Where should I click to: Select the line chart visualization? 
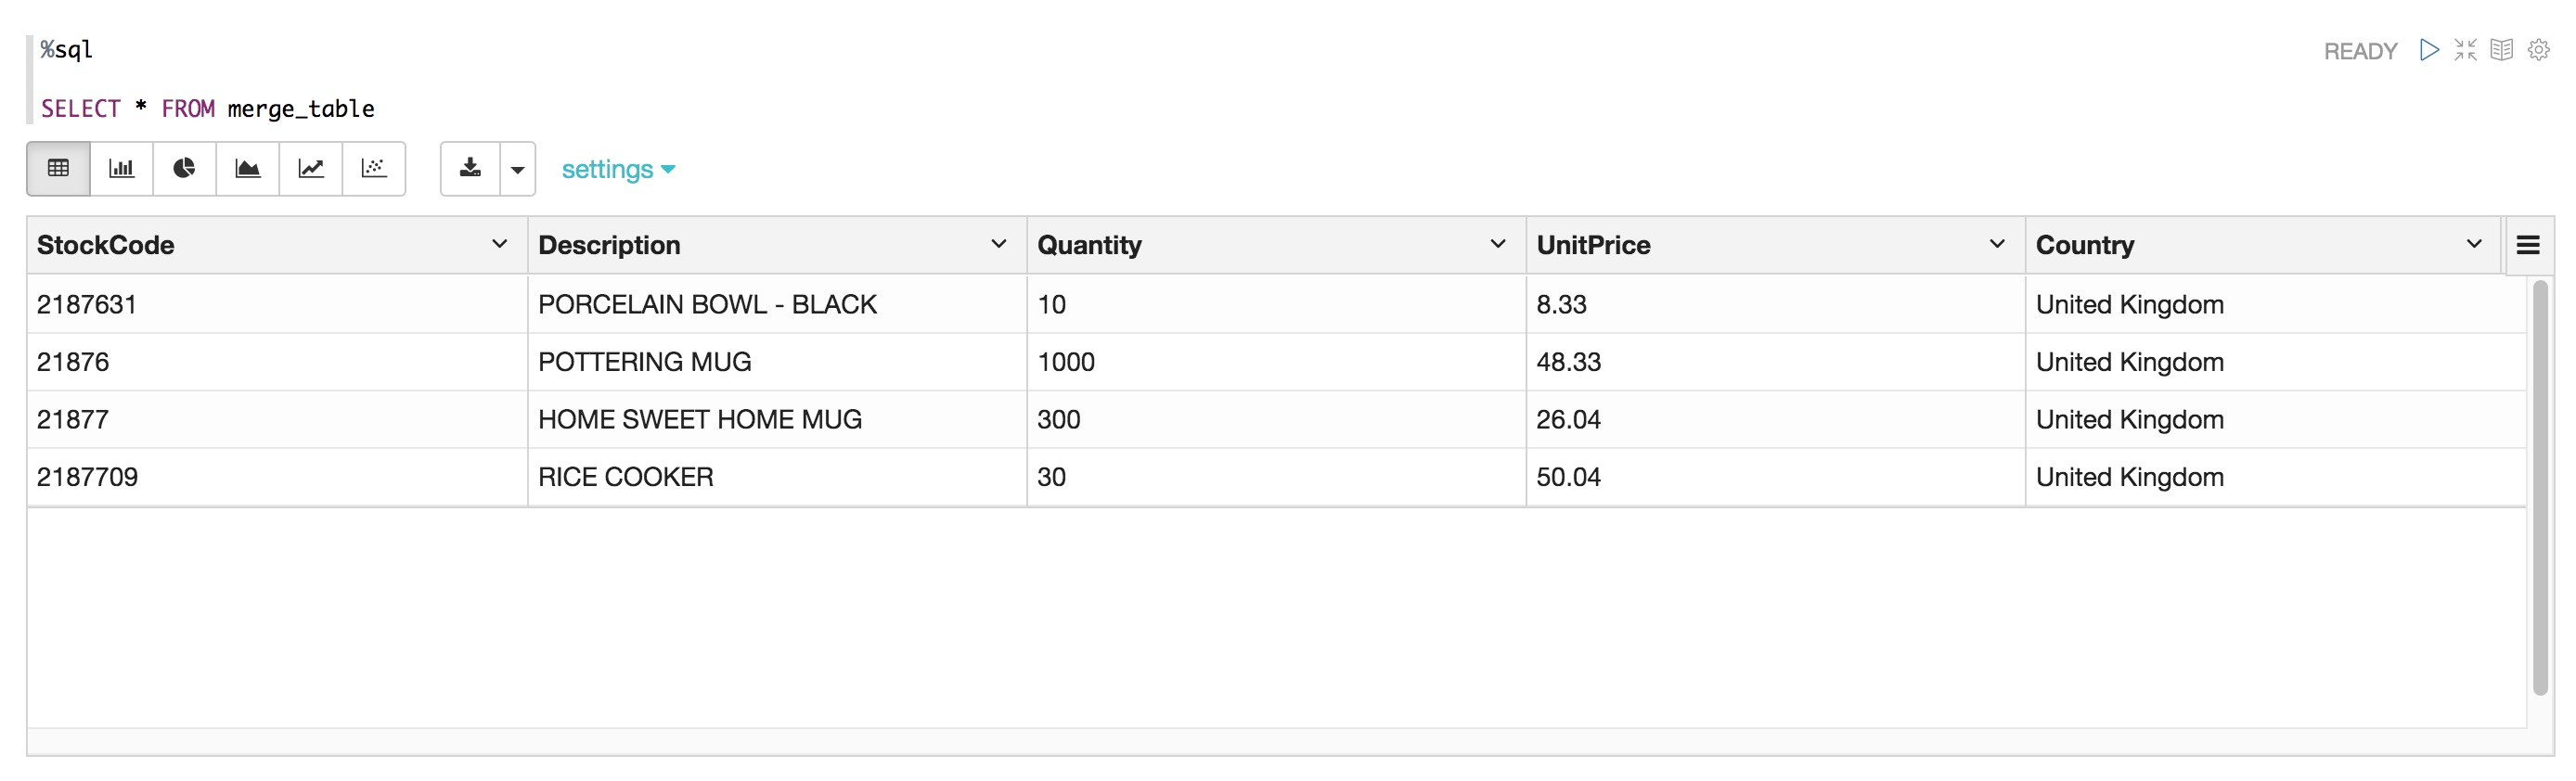pos(311,169)
